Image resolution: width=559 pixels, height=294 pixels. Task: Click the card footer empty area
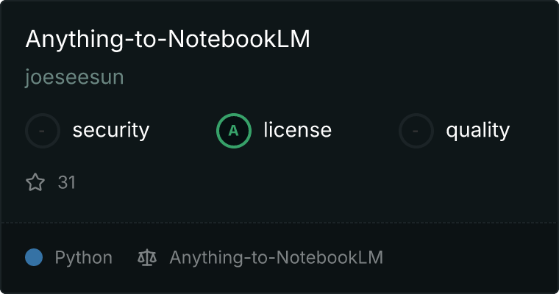pos(471,257)
